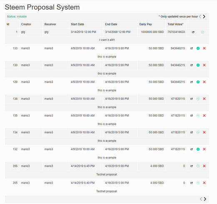Open external link icon for proposal 133
Screen dimensions: 217x204
pos(192,48)
